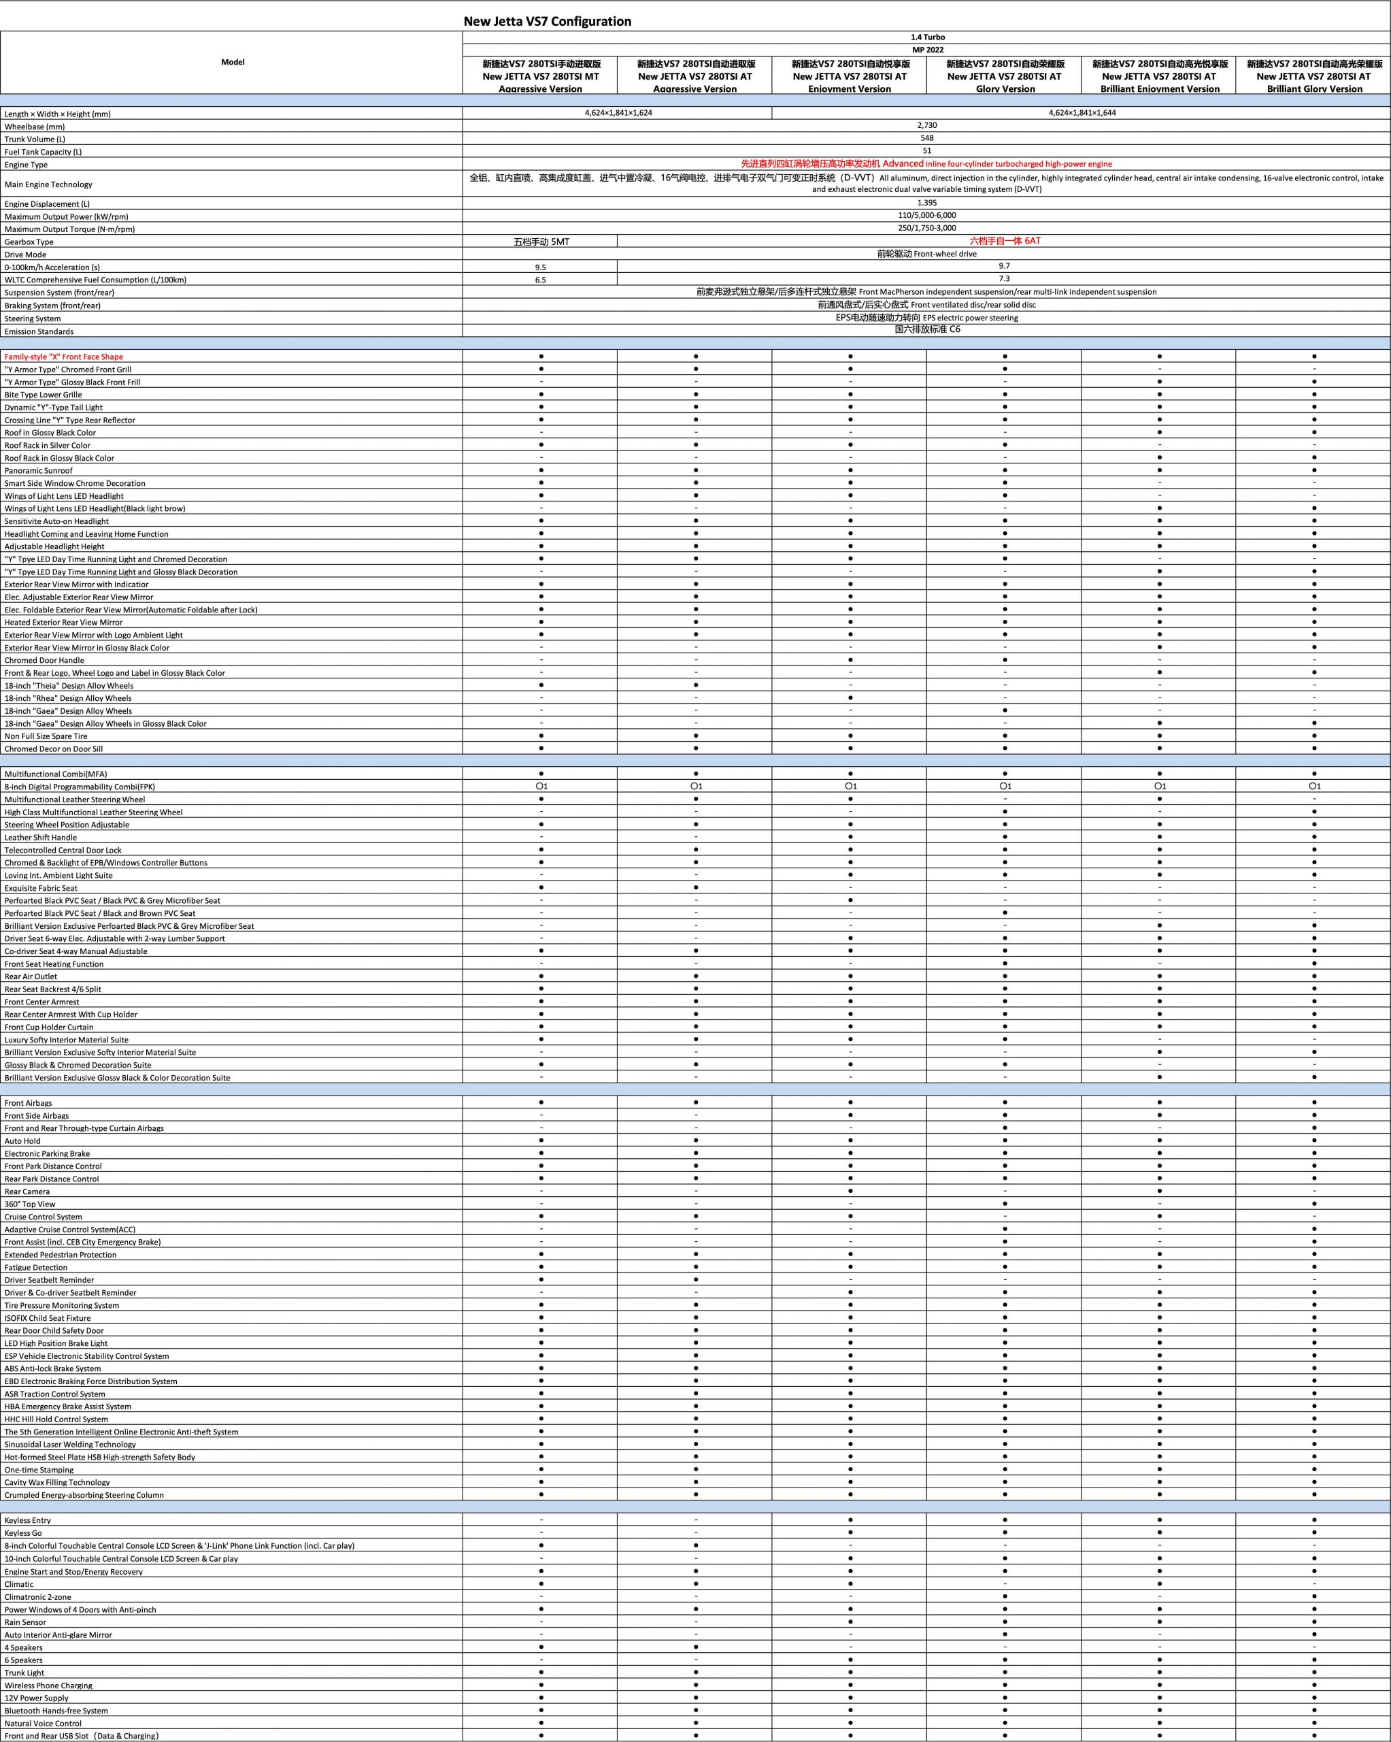Select the 'Non Full Size Spare Tire' label

tap(46, 736)
